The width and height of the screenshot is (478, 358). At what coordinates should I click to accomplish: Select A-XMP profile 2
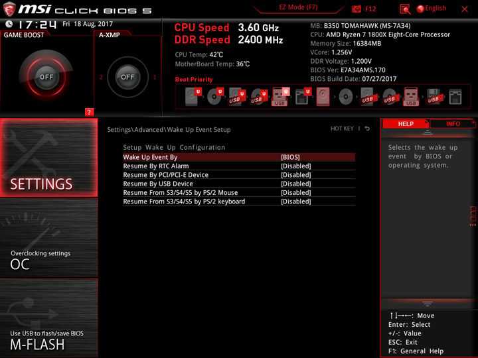coord(101,77)
